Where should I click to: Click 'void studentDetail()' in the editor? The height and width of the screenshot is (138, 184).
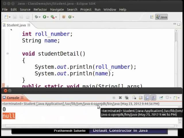click(x=54, y=54)
